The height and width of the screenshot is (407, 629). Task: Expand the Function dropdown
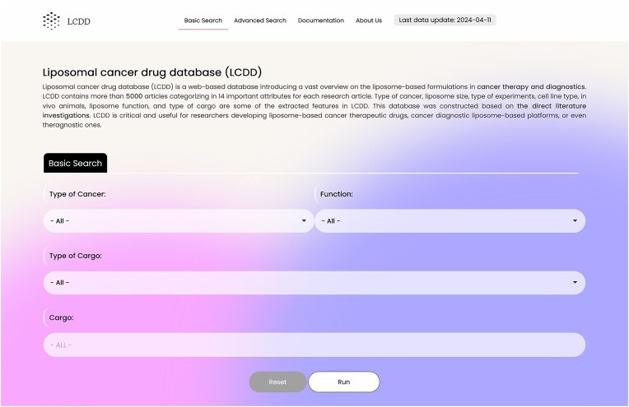pos(450,221)
